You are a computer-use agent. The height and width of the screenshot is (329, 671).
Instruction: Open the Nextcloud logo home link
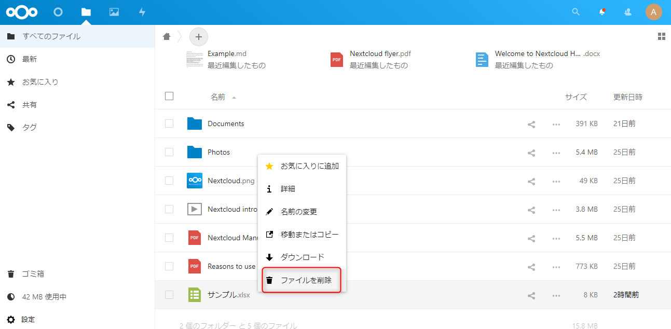click(22, 12)
